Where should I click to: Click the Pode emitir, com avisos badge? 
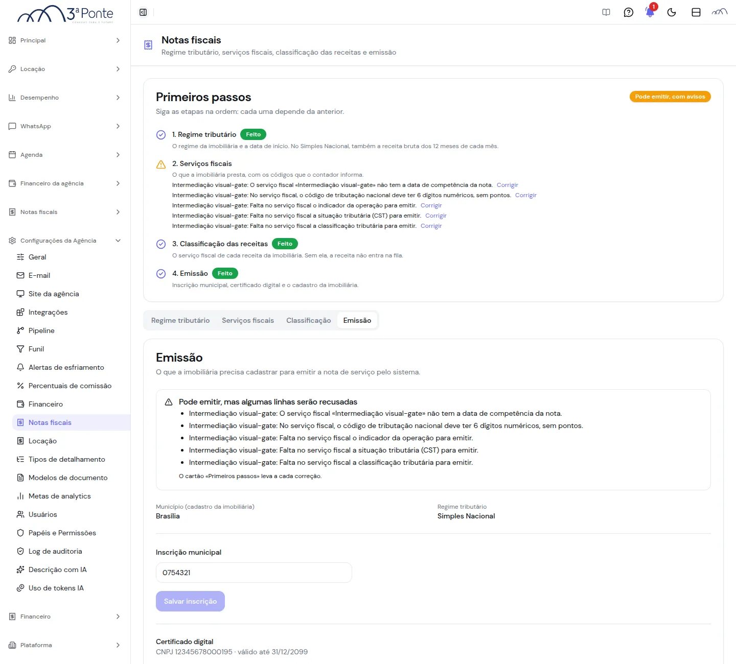670,97
